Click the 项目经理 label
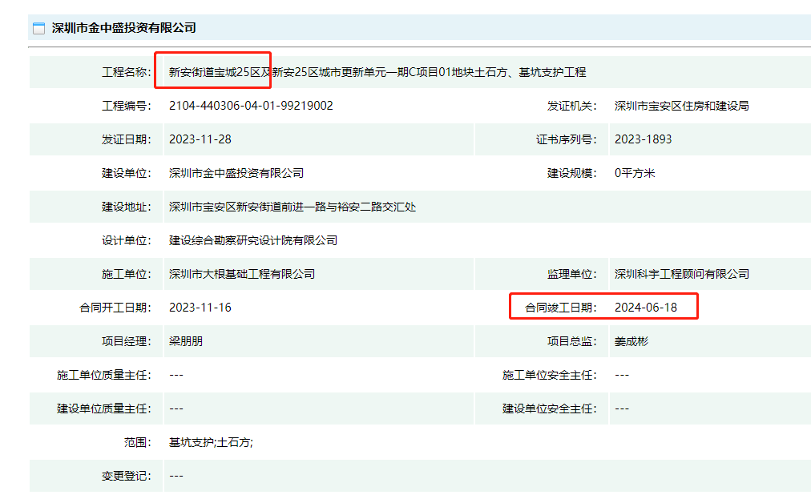The height and width of the screenshot is (499, 811). pos(127,341)
